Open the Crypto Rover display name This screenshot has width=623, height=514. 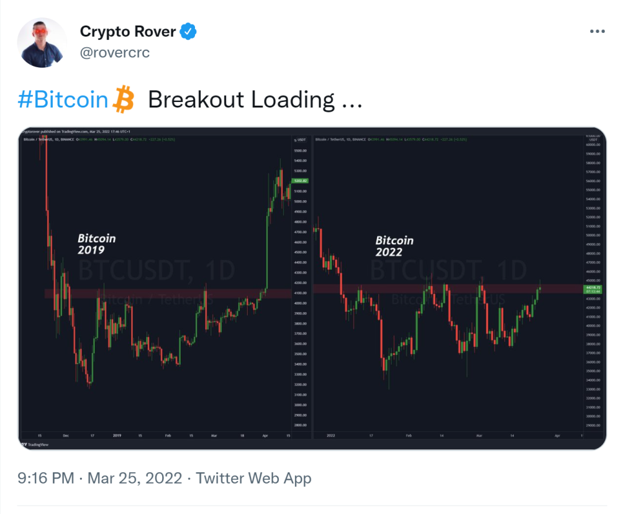[x=127, y=32]
